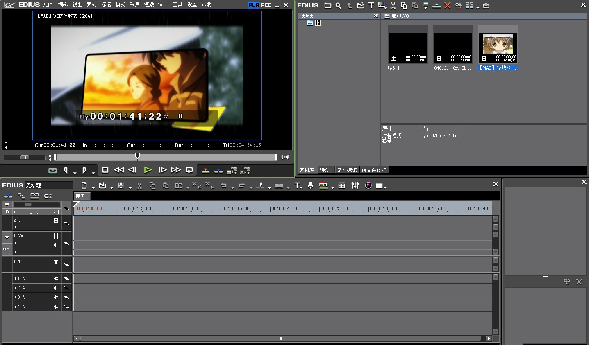Image resolution: width=589 pixels, height=345 pixels.
Task: Switch to REC recorder mode
Action: pyautogui.click(x=266, y=5)
